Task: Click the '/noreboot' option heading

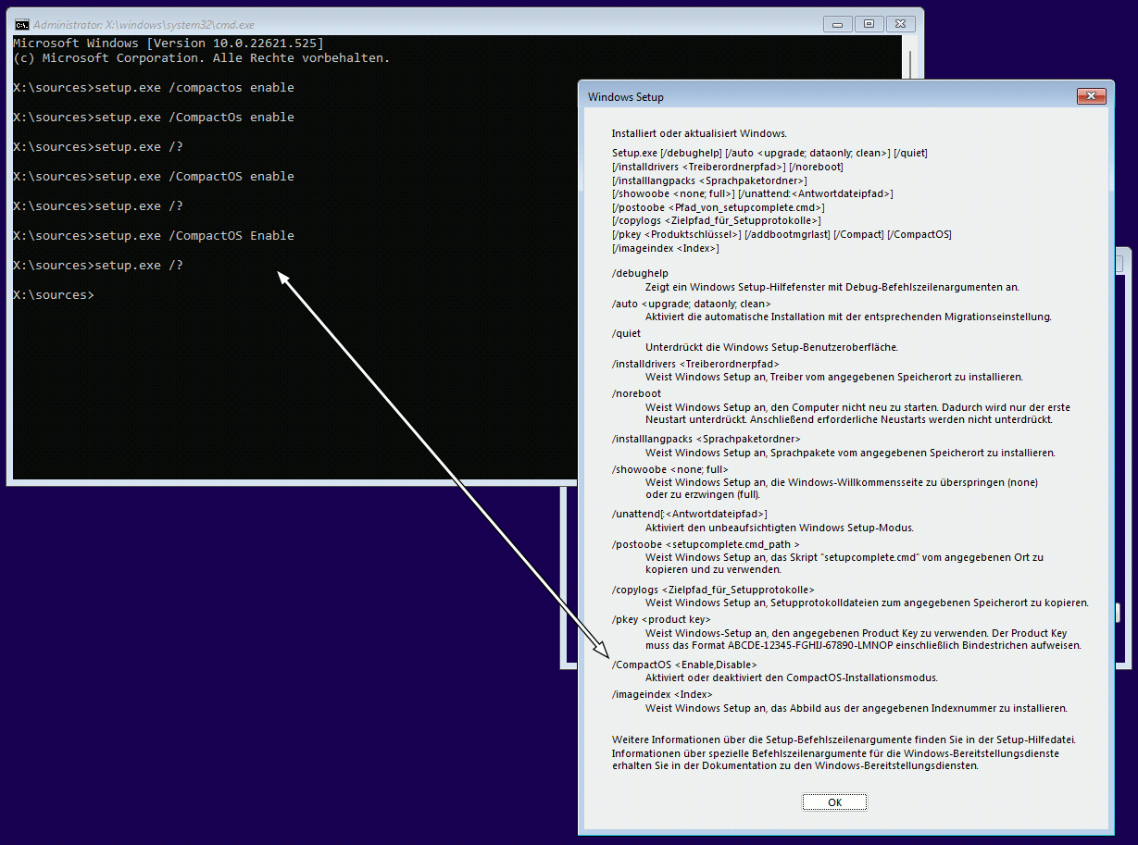Action: tap(636, 393)
